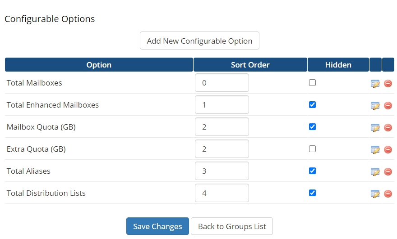Open edit icon for Mailbox Quota (GB)
397x239 pixels.
click(x=375, y=127)
